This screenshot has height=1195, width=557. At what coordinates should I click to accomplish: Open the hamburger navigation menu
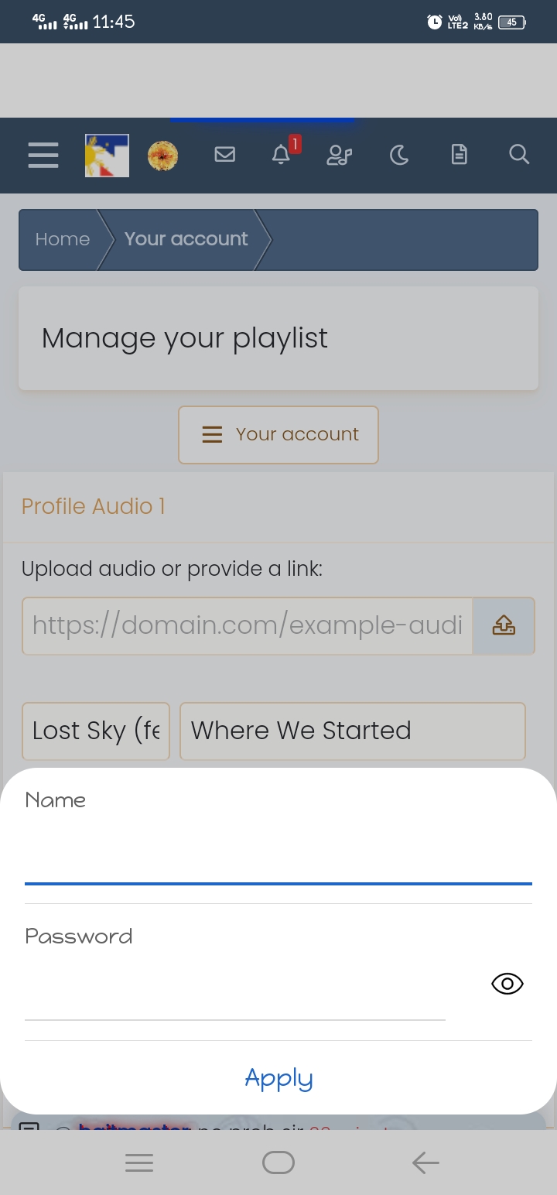point(43,155)
